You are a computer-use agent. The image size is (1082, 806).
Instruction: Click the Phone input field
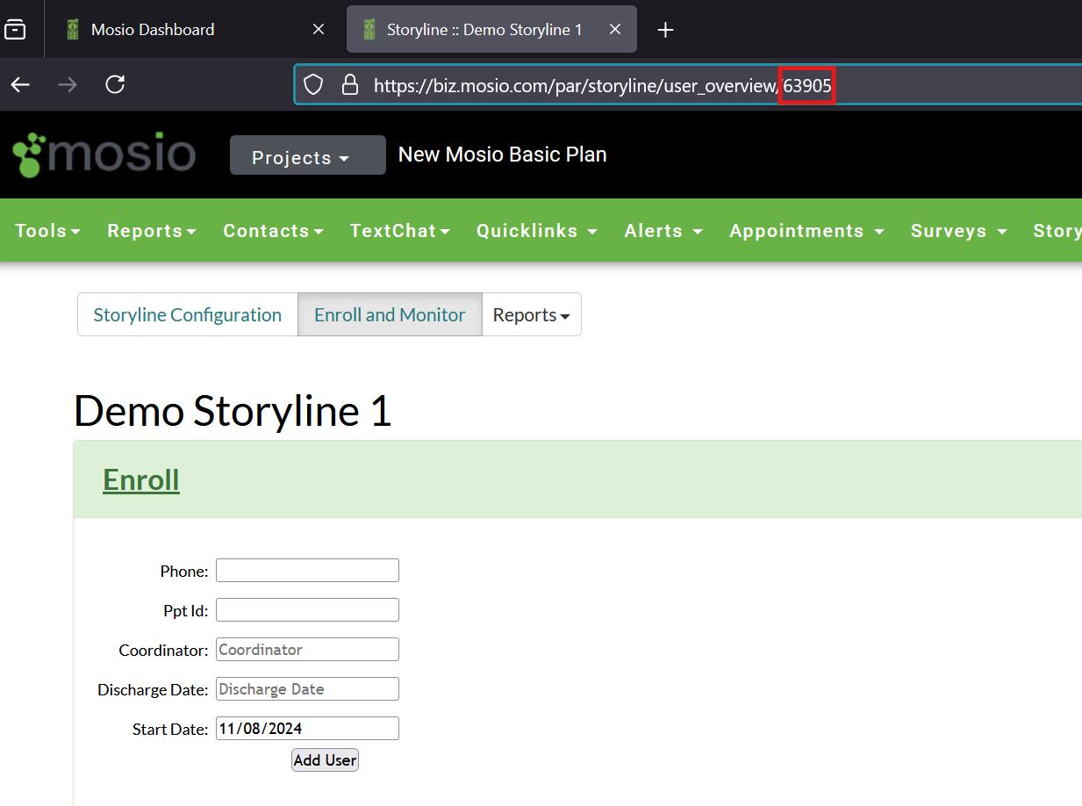(307, 571)
